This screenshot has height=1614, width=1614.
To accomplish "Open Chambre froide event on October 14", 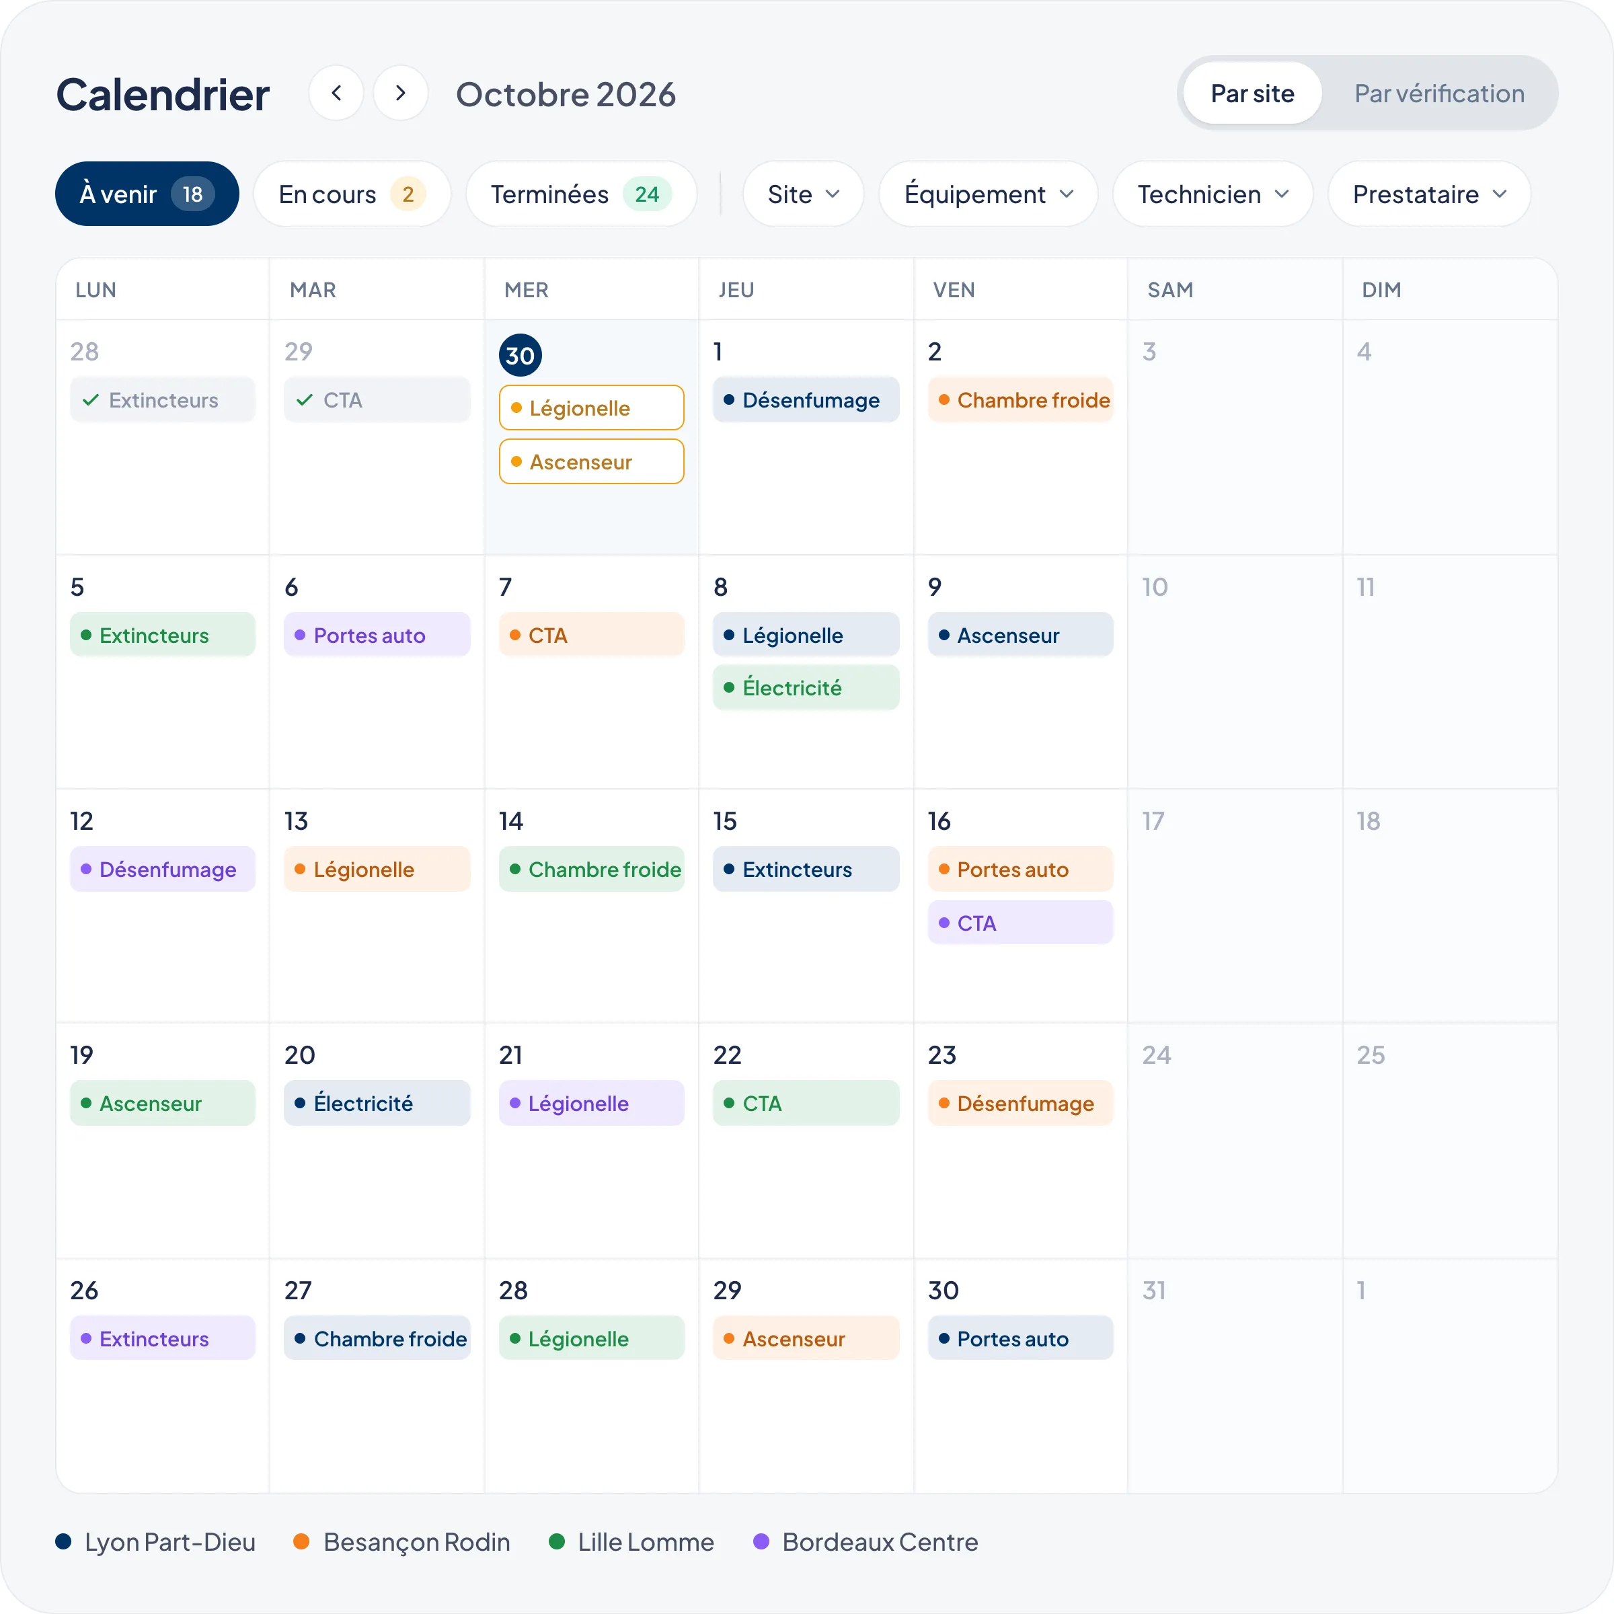I will [x=592, y=869].
